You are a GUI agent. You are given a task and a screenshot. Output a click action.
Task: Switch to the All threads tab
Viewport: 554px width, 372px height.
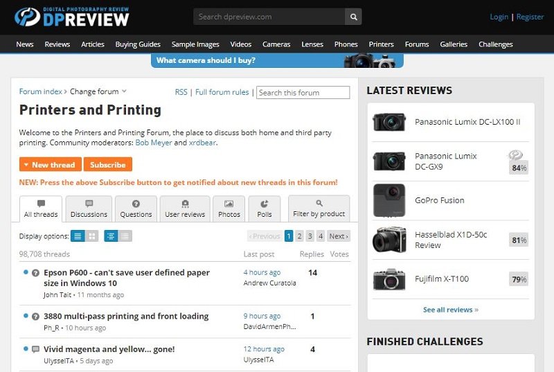tap(41, 209)
